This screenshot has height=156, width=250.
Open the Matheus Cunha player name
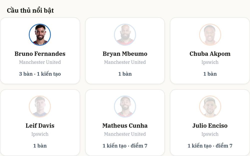125,126
